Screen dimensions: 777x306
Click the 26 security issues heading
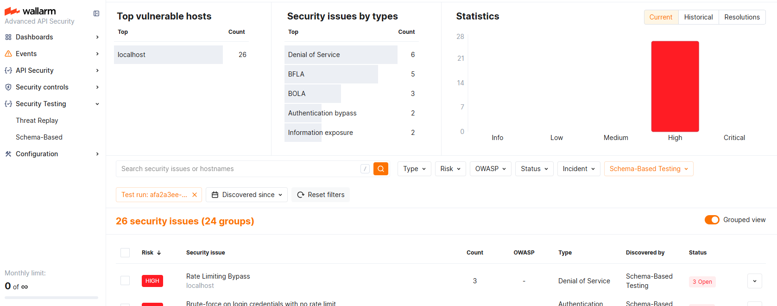185,221
